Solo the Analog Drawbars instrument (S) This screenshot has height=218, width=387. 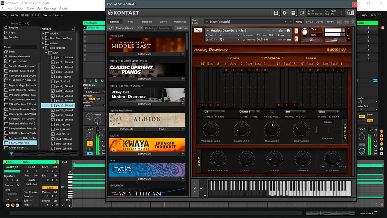296,31
